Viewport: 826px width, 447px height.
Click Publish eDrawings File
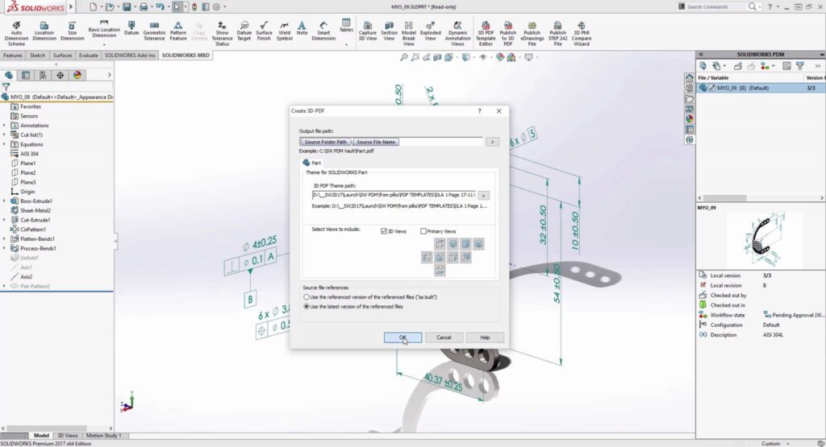click(532, 34)
